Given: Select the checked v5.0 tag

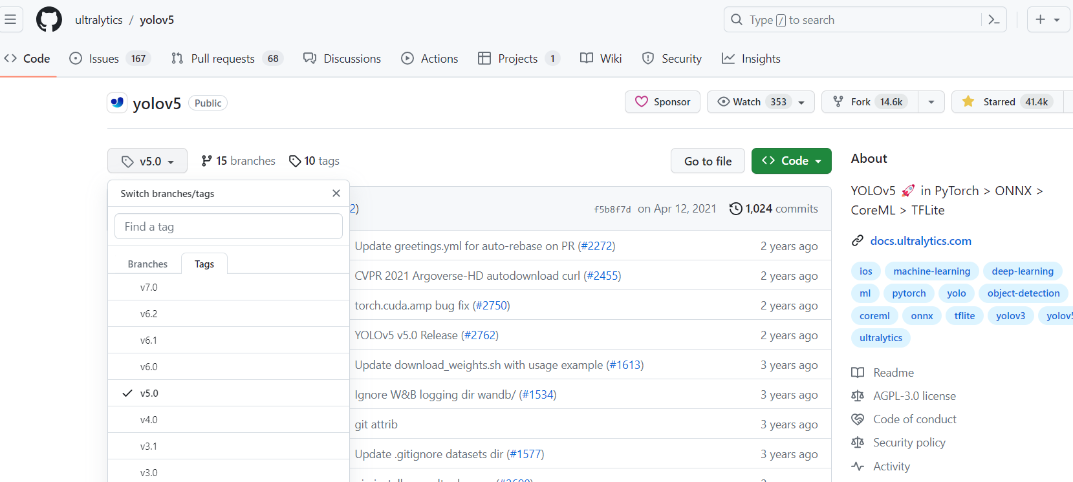Looking at the screenshot, I should coord(228,393).
